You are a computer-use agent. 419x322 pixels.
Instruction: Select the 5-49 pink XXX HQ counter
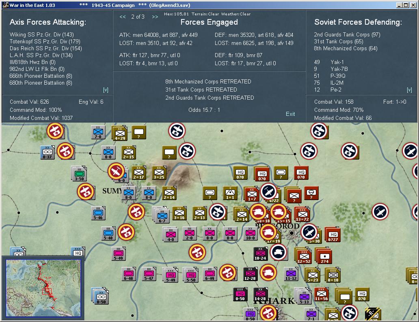pos(171,275)
